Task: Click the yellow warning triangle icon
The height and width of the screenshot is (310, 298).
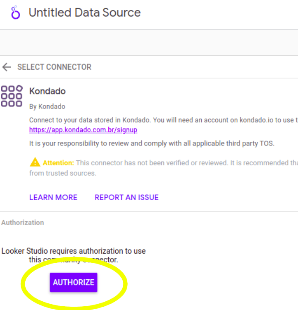Action: pos(35,162)
